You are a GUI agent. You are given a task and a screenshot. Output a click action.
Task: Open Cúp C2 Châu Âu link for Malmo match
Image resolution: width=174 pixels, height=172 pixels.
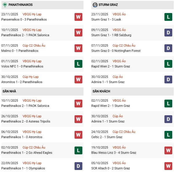[x=35, y=45]
